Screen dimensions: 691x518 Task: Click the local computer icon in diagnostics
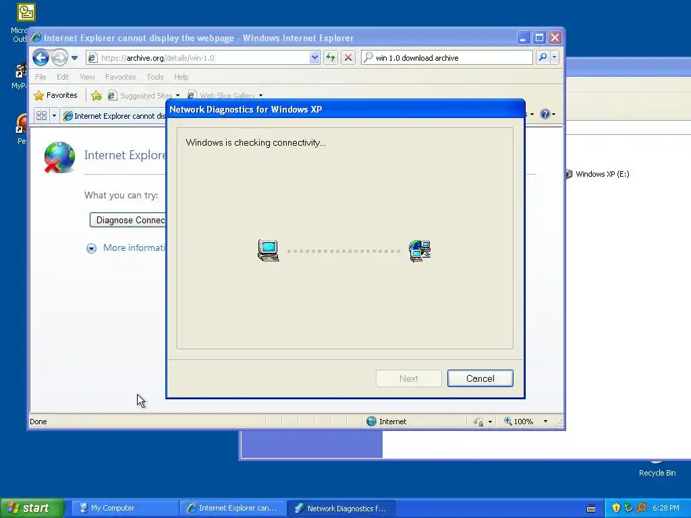[x=269, y=251]
